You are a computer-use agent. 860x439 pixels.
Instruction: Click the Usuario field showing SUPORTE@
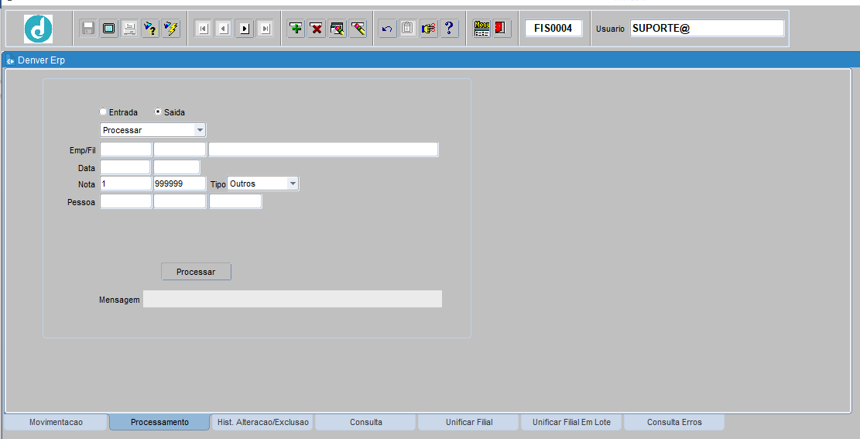[707, 29]
